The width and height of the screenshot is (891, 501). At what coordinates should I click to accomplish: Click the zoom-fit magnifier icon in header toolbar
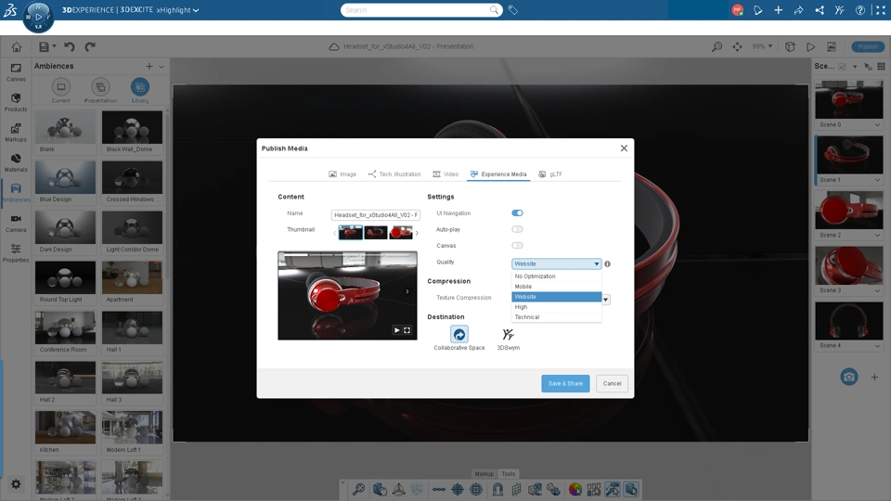(717, 46)
